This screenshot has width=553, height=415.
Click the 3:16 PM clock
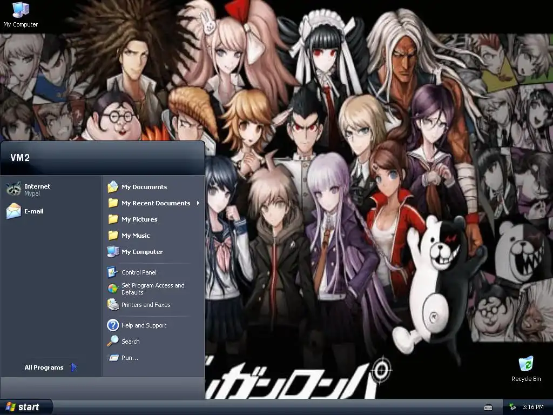(x=533, y=407)
